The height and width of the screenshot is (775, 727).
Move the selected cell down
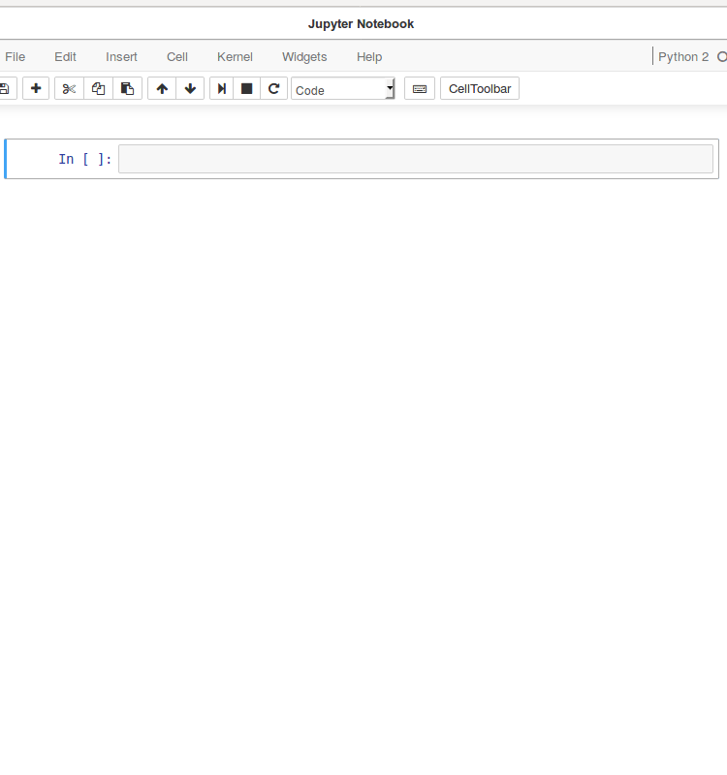[x=190, y=89]
